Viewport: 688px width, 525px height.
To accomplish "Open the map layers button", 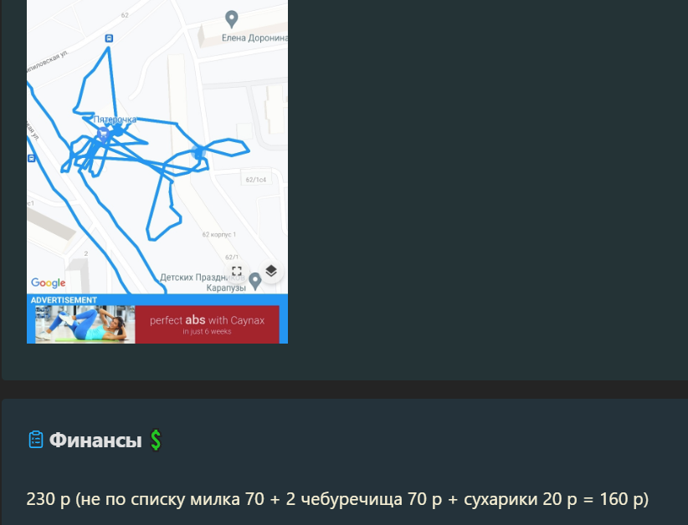I will click(x=271, y=271).
